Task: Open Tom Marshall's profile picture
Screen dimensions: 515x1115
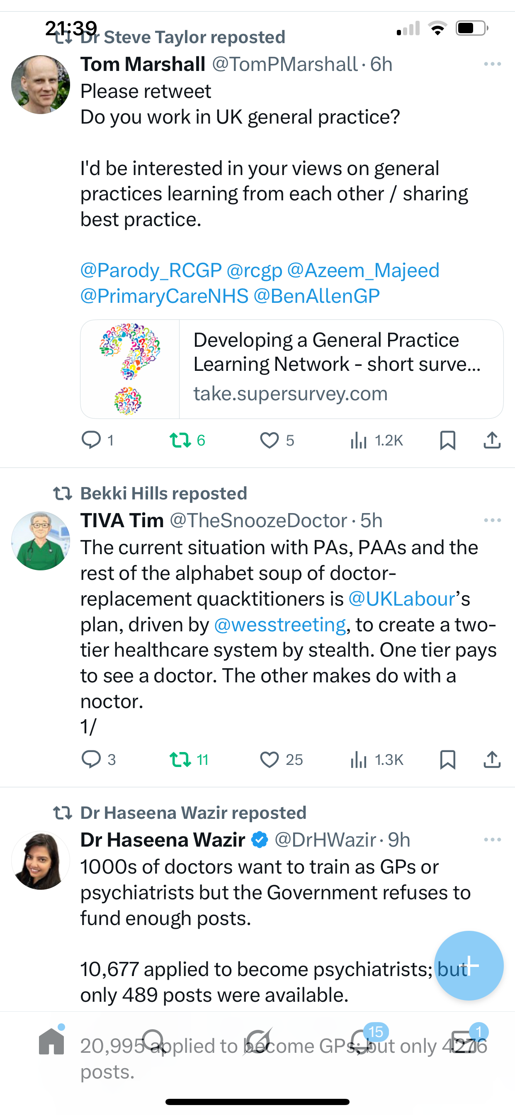Action: [41, 84]
